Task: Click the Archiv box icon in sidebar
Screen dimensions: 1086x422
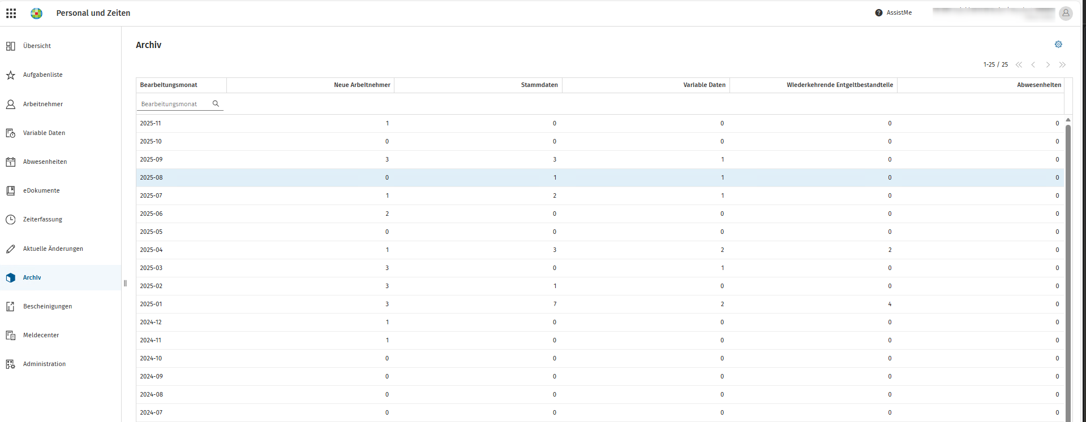Action: pos(11,277)
